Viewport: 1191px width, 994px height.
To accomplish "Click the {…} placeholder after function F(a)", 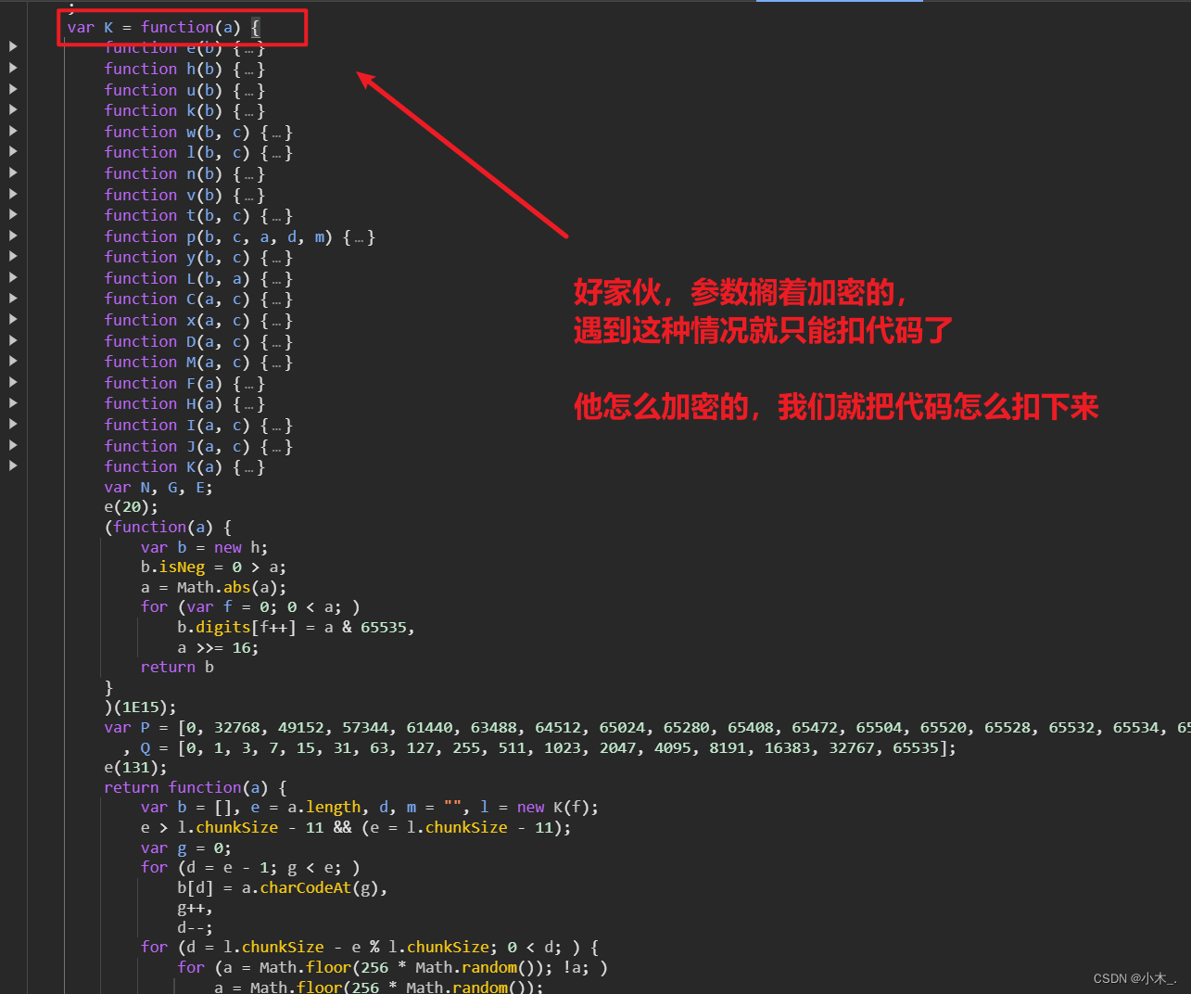I will [x=248, y=384].
